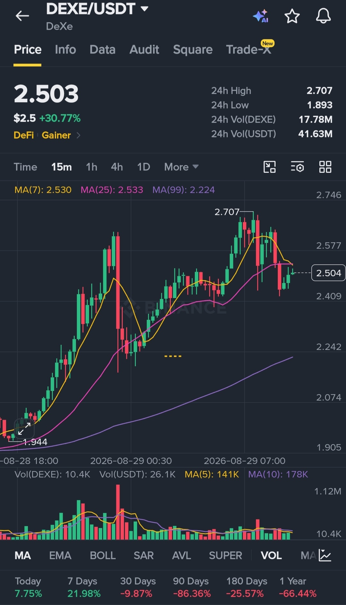Viewport: 346px width, 605px height.
Task: Select the Time line chart interval
Action: pyautogui.click(x=25, y=167)
